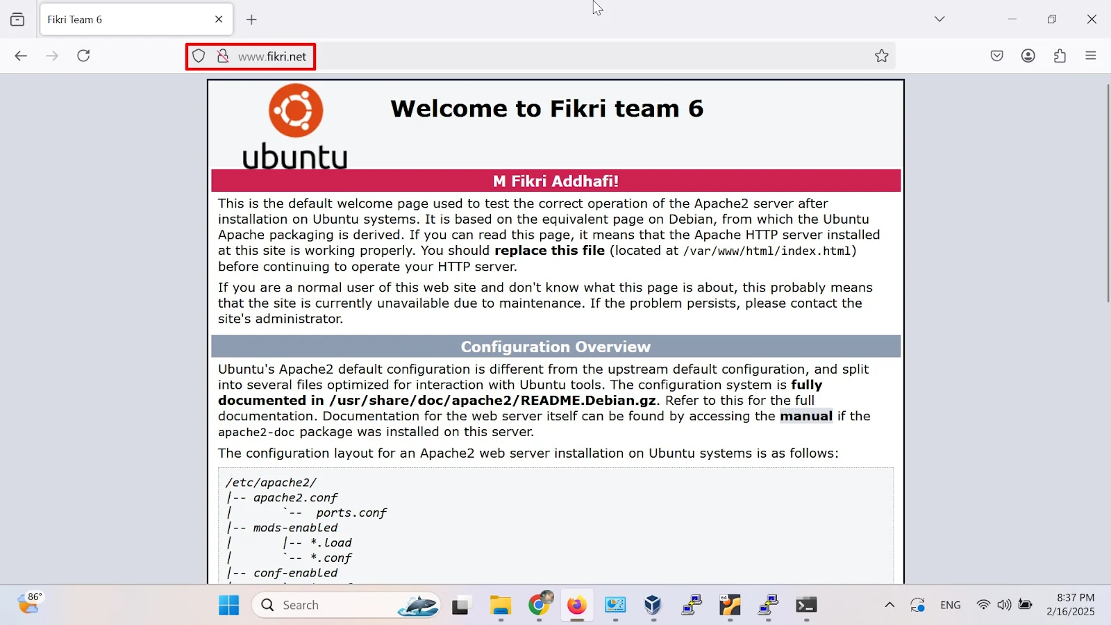Open the second PuTTY taskbar icon
1111x625 pixels.
tap(768, 606)
